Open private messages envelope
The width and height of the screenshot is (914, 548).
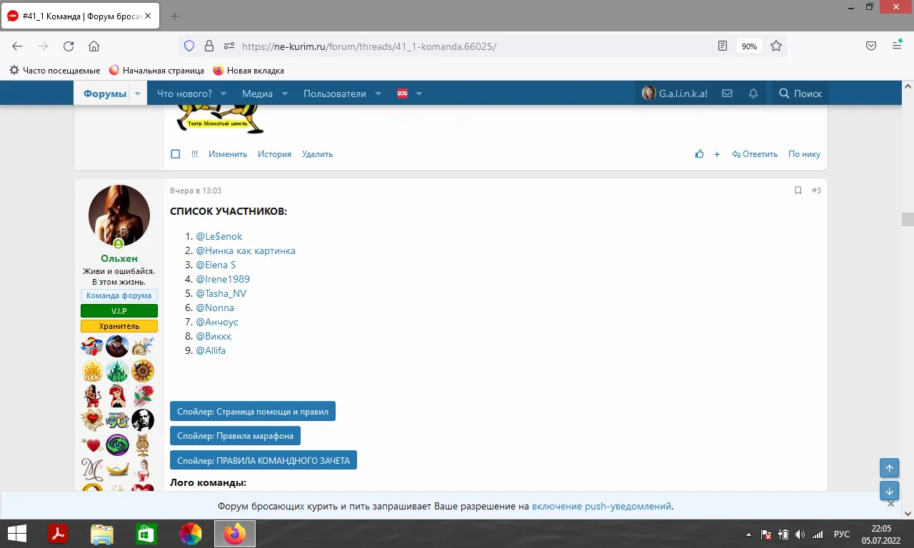[727, 93]
